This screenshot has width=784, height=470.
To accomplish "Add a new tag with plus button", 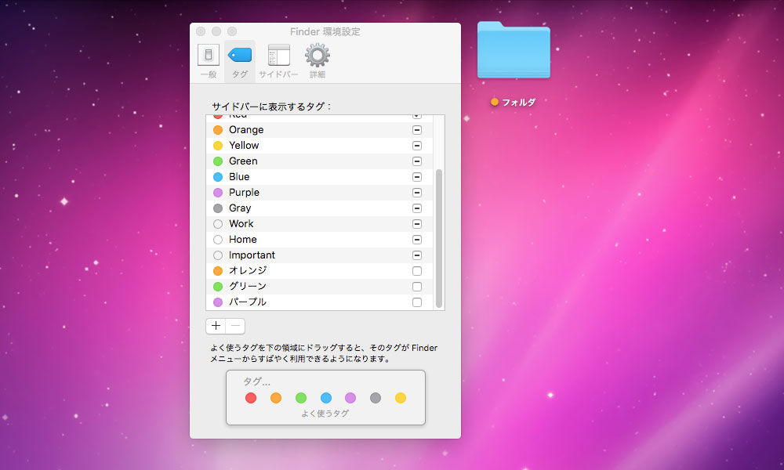I will (x=216, y=326).
